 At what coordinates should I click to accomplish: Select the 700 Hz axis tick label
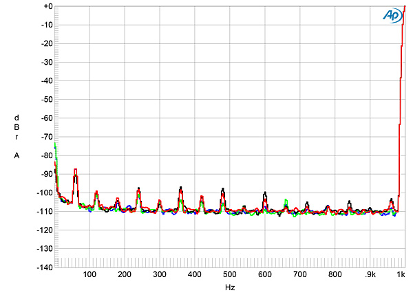(299, 275)
